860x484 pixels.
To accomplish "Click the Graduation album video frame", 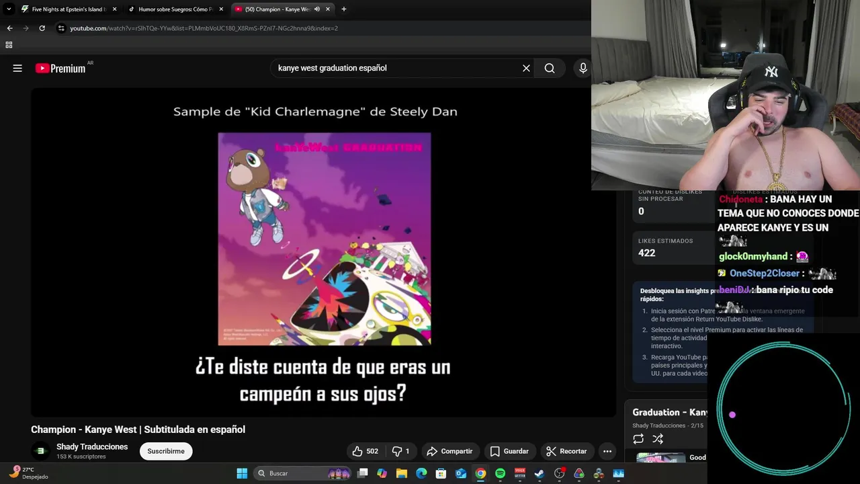I will [325, 239].
